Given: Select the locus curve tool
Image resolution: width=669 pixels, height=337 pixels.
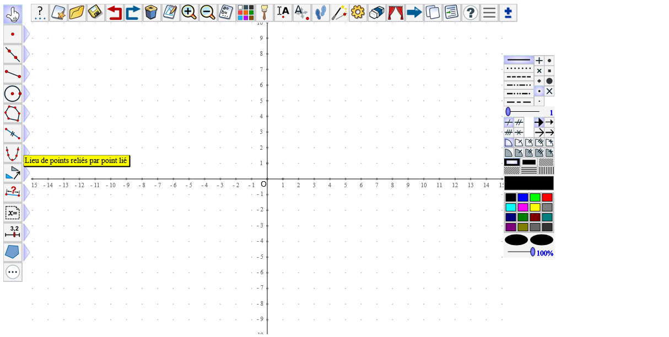Looking at the screenshot, I should [x=13, y=153].
